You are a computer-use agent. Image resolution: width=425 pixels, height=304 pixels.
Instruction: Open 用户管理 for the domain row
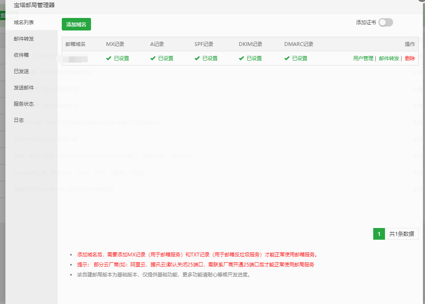tap(363, 58)
